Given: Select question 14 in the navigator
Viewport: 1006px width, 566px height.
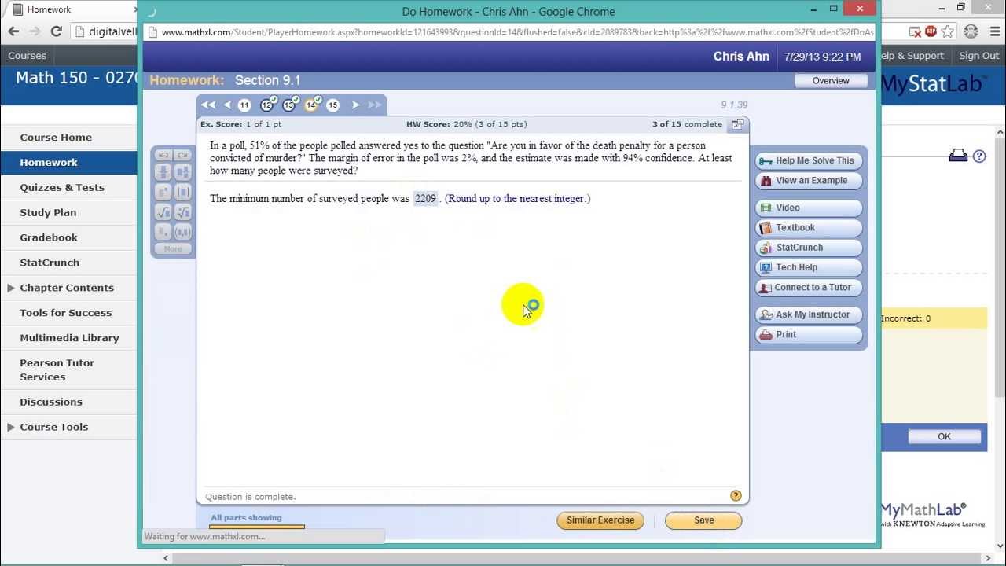Looking at the screenshot, I should (311, 105).
